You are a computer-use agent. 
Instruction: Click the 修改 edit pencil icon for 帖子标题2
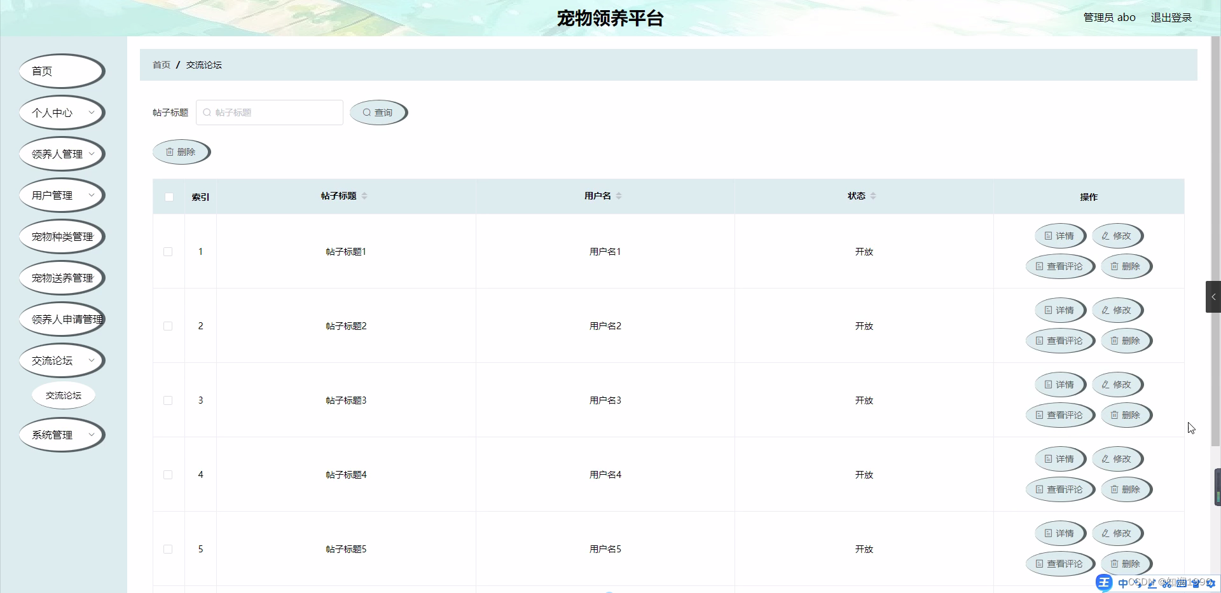tap(1117, 310)
